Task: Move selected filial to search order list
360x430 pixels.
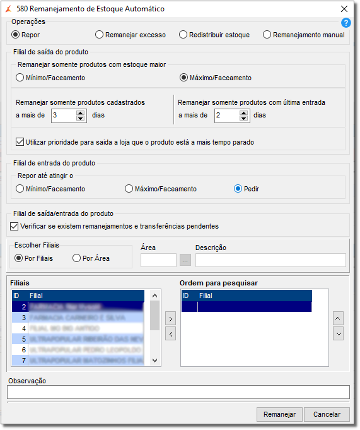Action: point(171,319)
